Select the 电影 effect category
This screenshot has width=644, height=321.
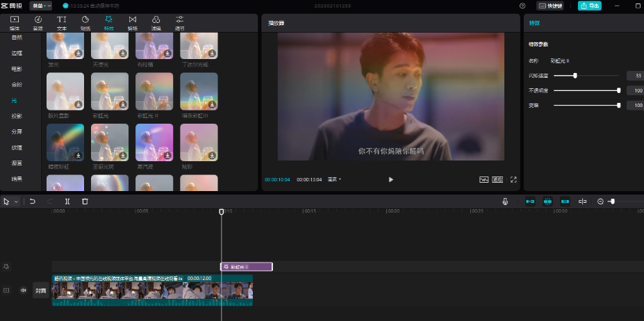17,69
